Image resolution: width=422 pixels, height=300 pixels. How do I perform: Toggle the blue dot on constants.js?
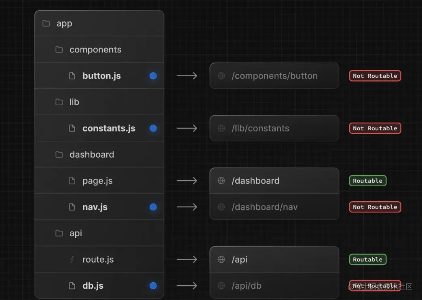point(153,128)
